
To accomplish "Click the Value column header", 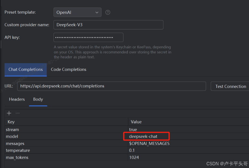I will coord(189,122).
